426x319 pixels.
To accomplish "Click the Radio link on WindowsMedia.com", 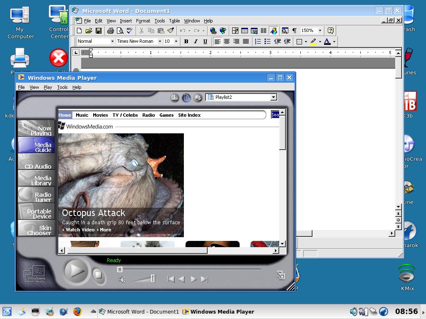I will [x=149, y=115].
